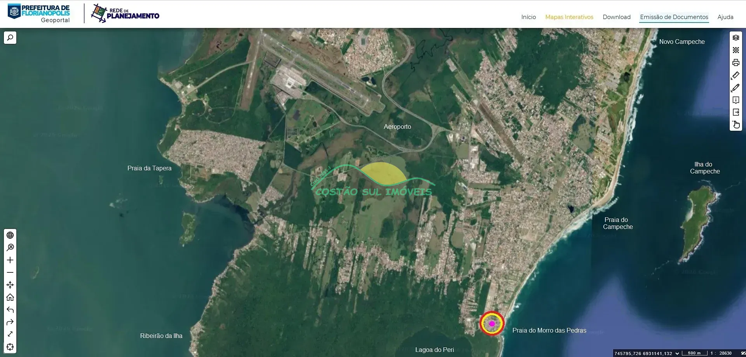This screenshot has height=357, width=746.
Task: Open the Prefeitura de Florianópolis Geoportal logo
Action: point(39,13)
